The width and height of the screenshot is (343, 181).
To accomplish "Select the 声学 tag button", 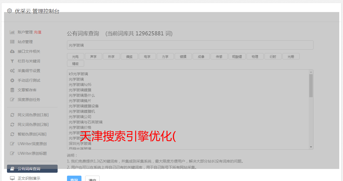I will click(94, 56).
